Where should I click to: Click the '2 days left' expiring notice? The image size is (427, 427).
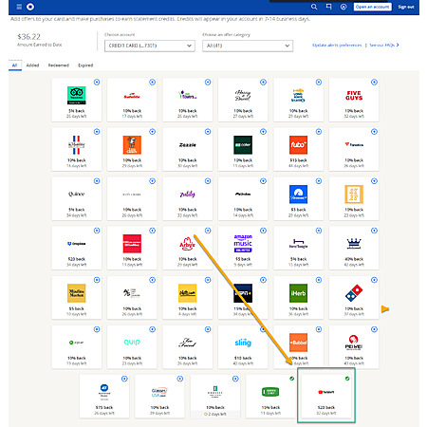pos(215,414)
